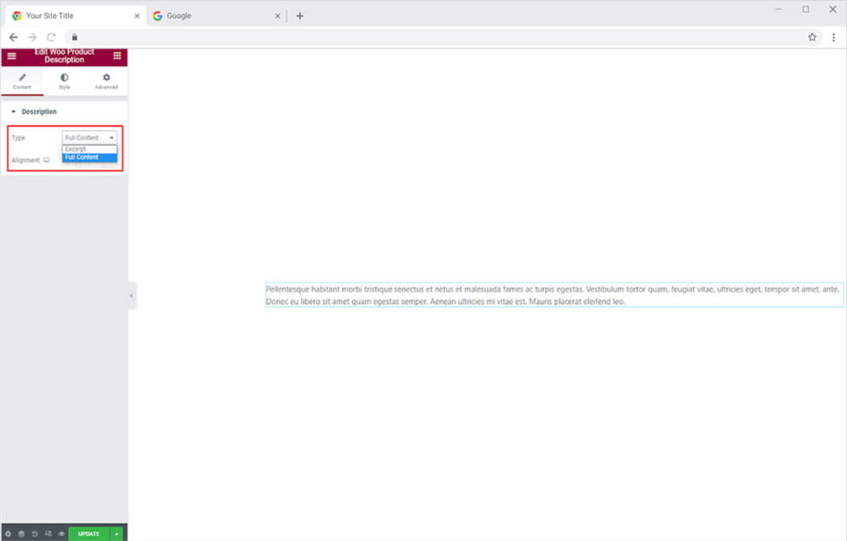Click the alignment responsive device icon
847x541 pixels.
click(46, 160)
